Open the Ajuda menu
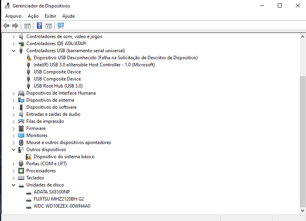 coord(68,16)
